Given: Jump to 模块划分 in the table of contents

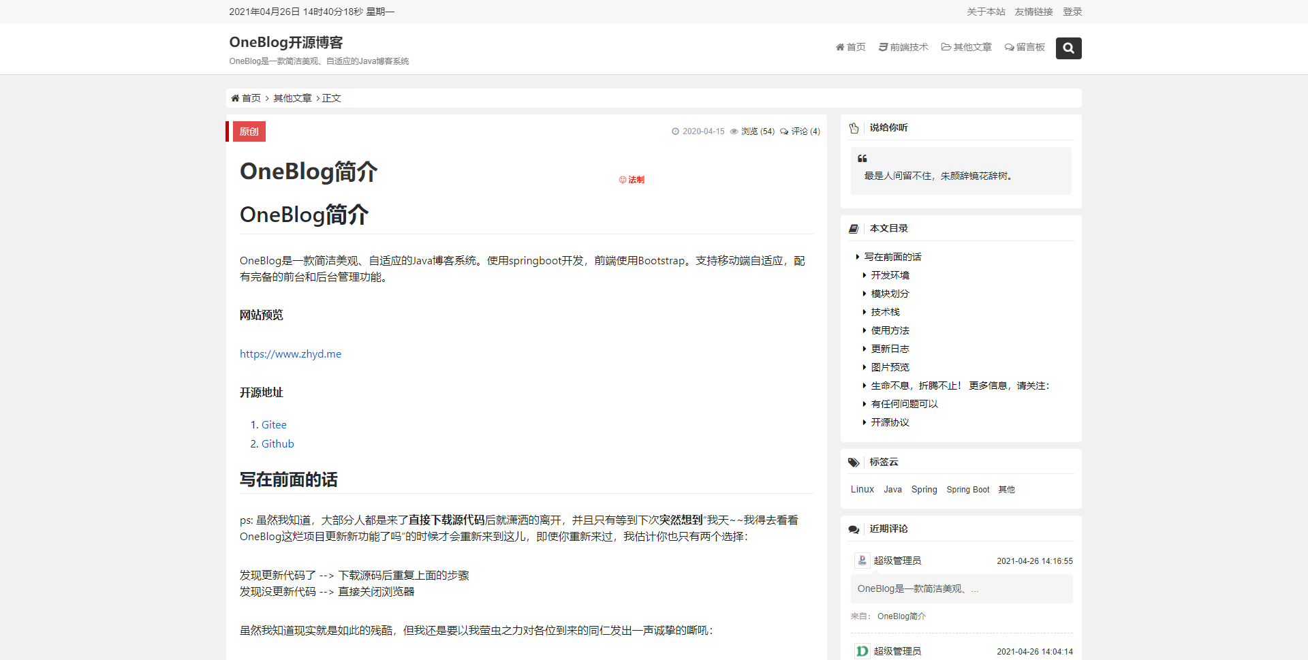Looking at the screenshot, I should click(890, 294).
